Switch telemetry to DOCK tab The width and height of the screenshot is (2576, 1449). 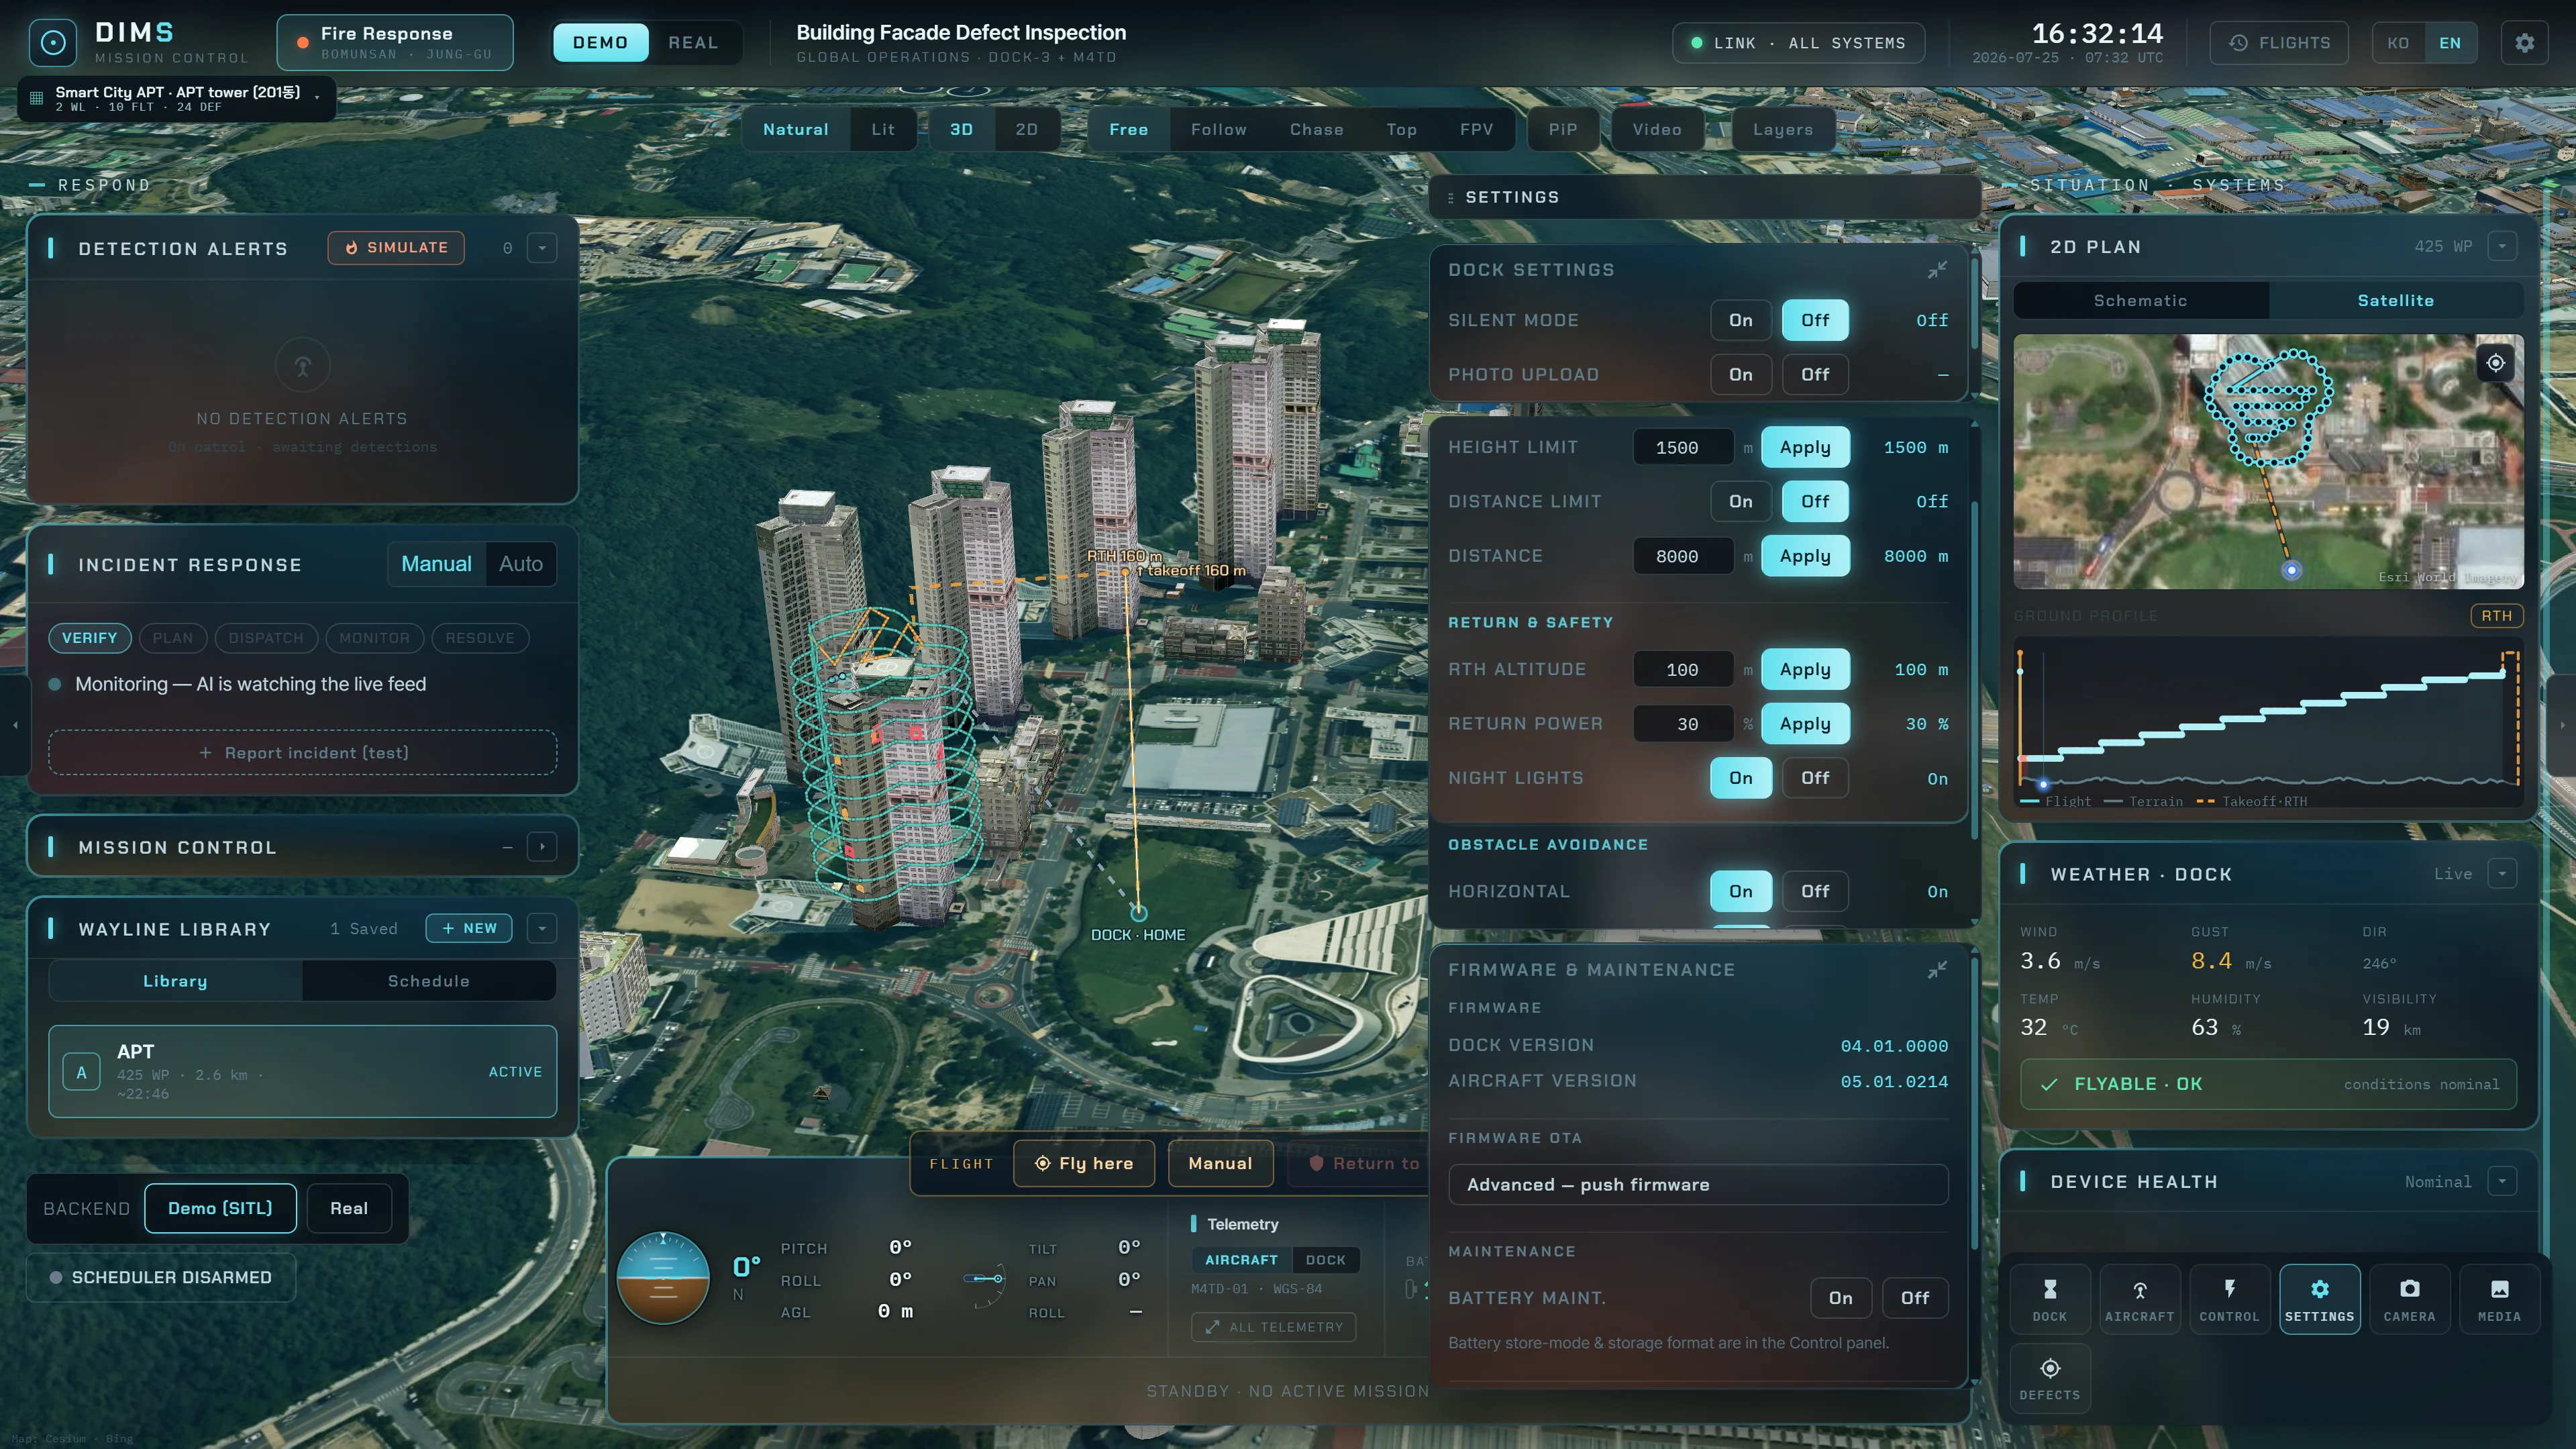click(x=1325, y=1260)
